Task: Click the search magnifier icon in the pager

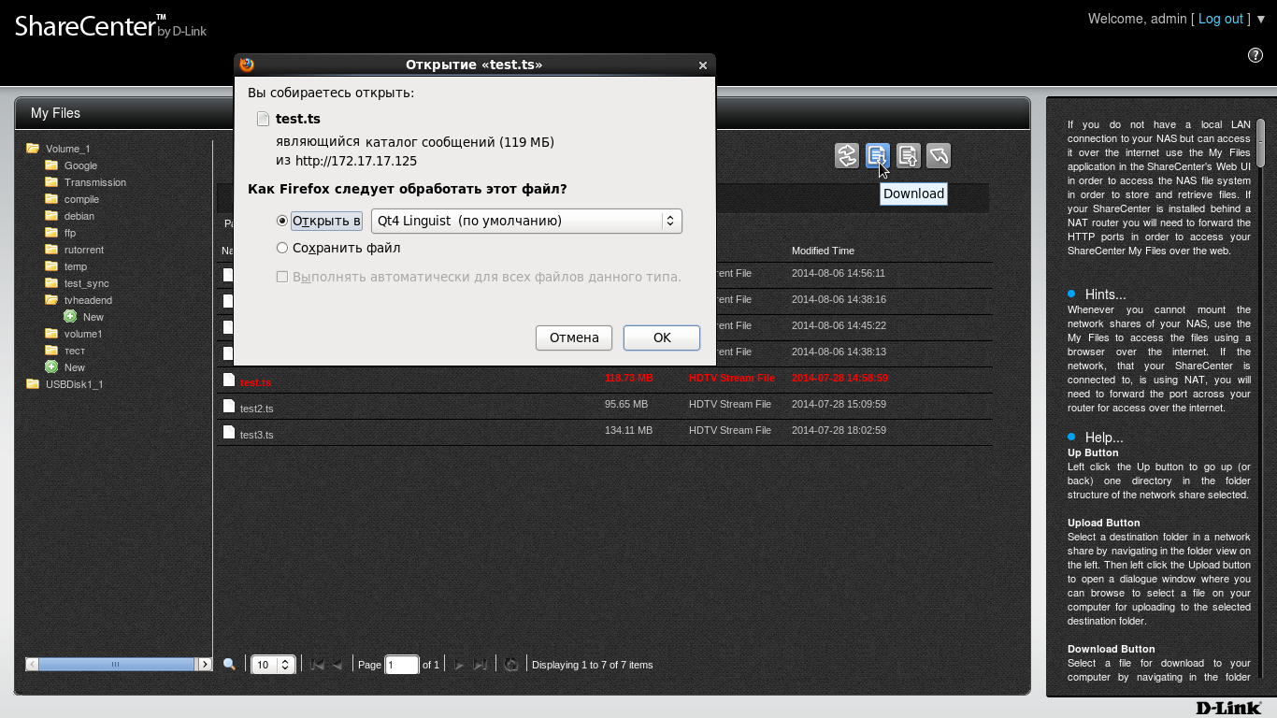Action: [x=229, y=664]
